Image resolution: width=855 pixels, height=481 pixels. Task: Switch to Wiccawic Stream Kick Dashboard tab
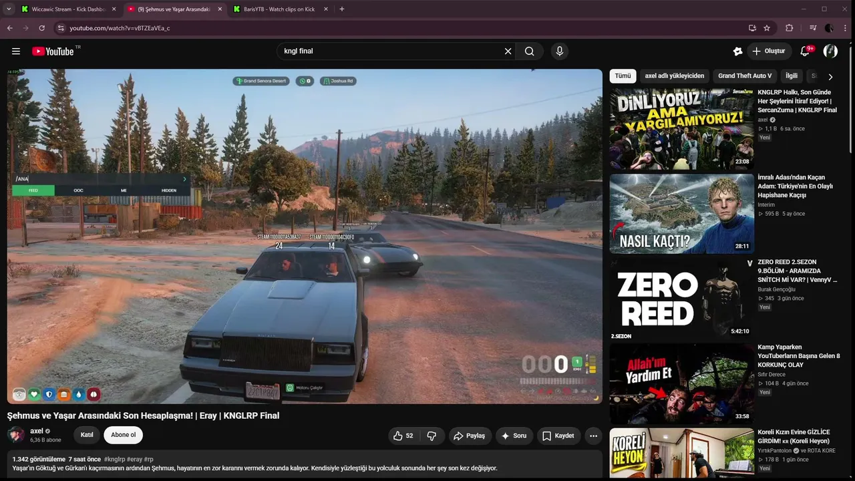(68, 9)
